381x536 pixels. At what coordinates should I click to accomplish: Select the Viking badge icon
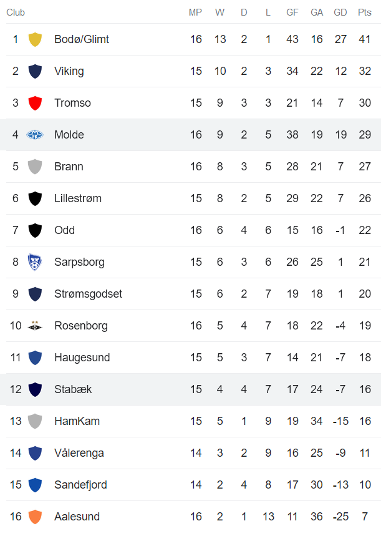(37, 71)
